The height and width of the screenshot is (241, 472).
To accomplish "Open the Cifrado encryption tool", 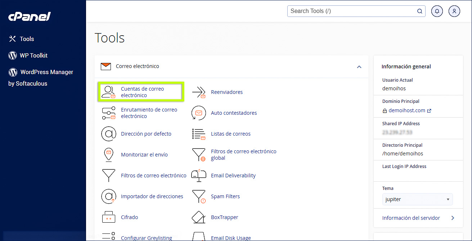I will 129,217.
